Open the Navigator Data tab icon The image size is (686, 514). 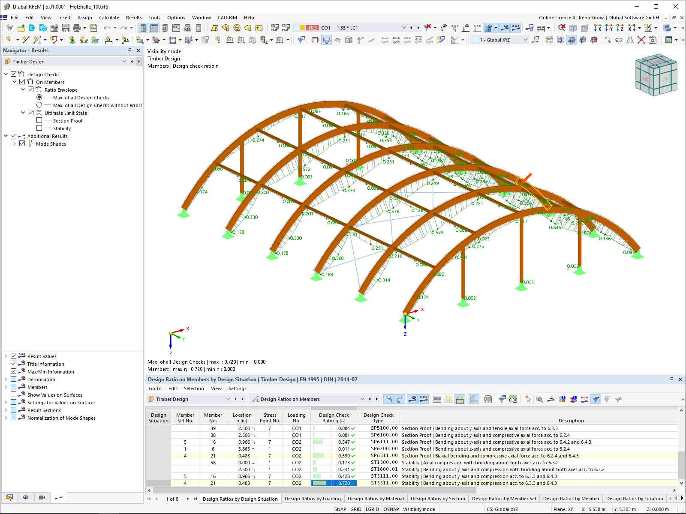[9, 497]
